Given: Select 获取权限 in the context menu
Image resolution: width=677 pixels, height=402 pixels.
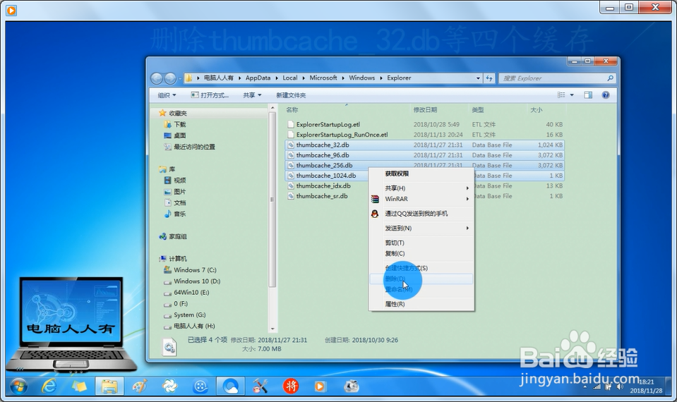Looking at the screenshot, I should click(x=421, y=173).
